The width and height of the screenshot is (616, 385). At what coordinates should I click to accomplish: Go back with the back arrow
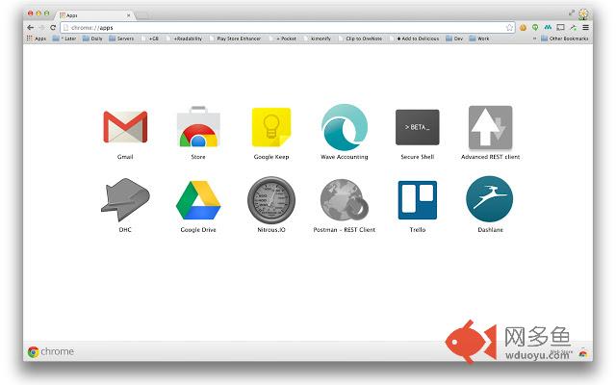pos(30,28)
